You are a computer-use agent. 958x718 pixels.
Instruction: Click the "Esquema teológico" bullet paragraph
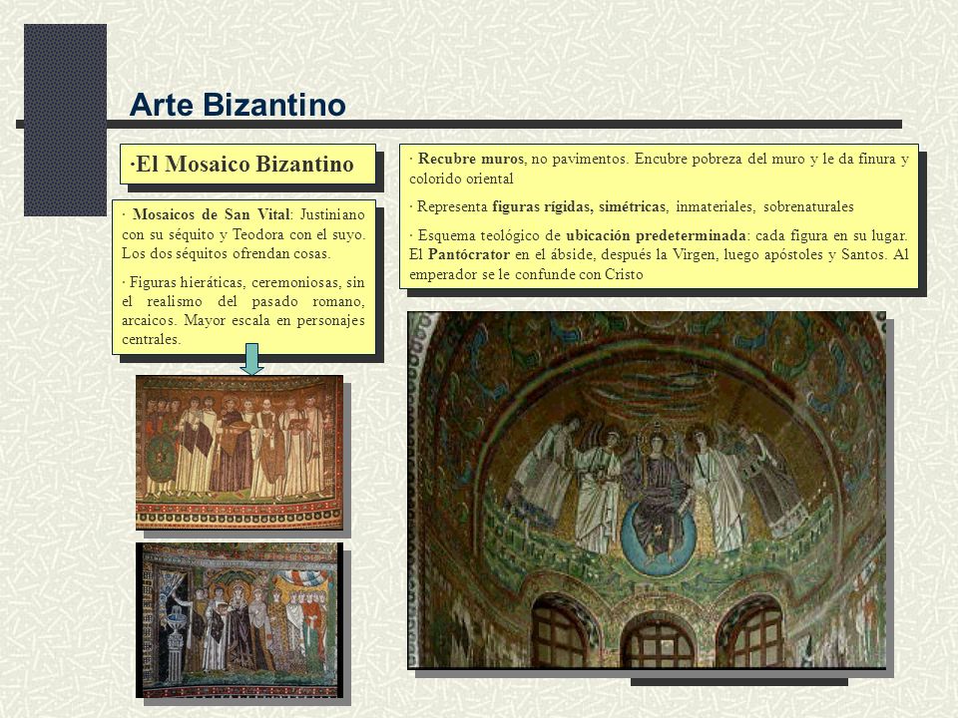coord(659,254)
